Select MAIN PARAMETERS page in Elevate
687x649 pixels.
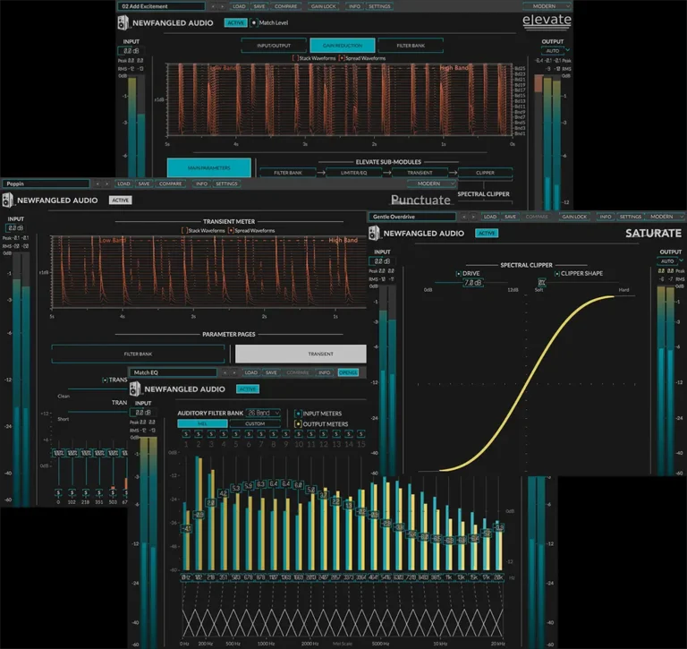209,167
